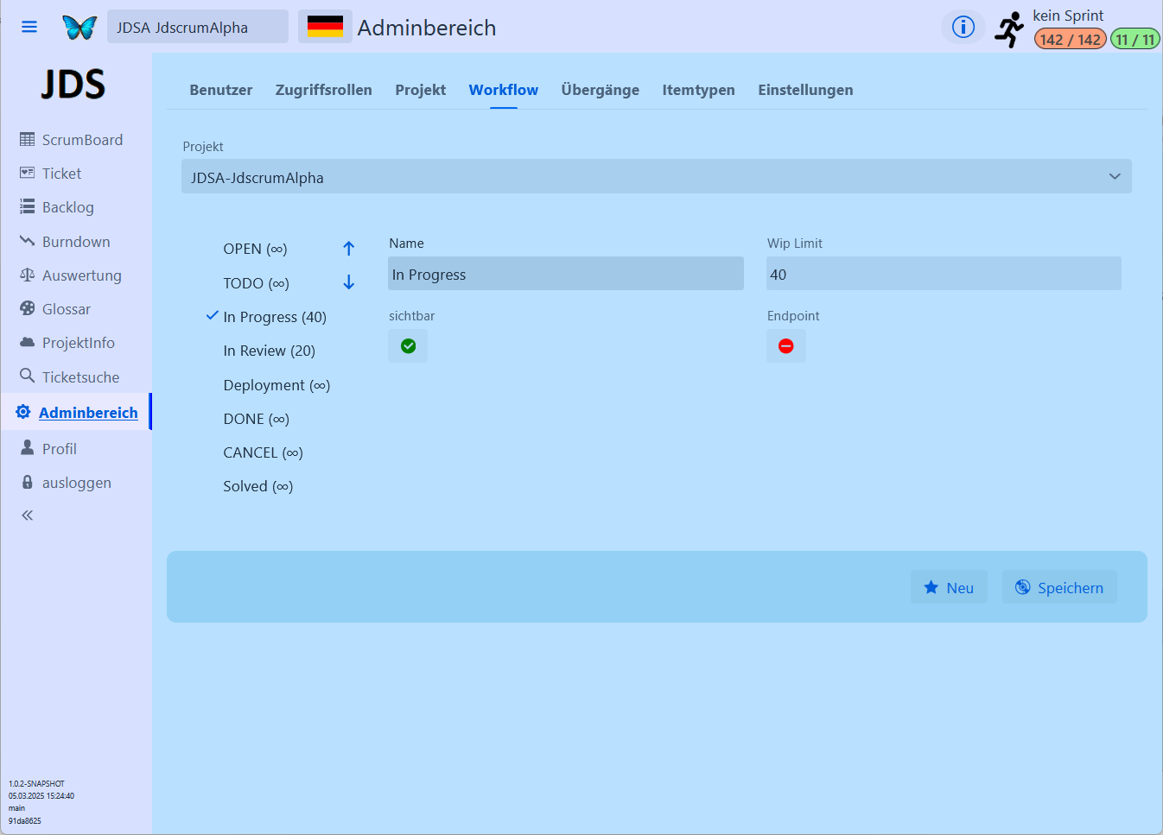Click the Wip Limit input field

pyautogui.click(x=944, y=274)
